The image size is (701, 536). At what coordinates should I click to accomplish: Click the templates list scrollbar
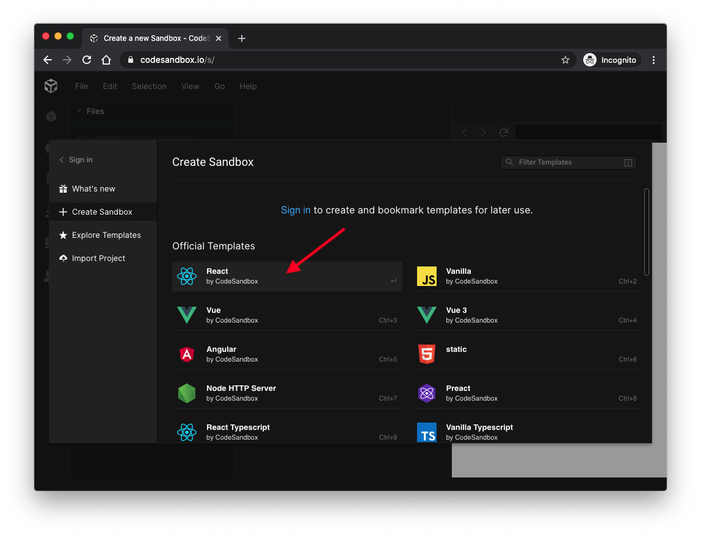coord(647,232)
